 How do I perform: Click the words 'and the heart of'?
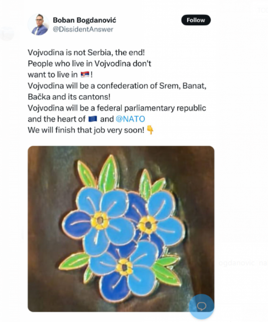[54, 119]
